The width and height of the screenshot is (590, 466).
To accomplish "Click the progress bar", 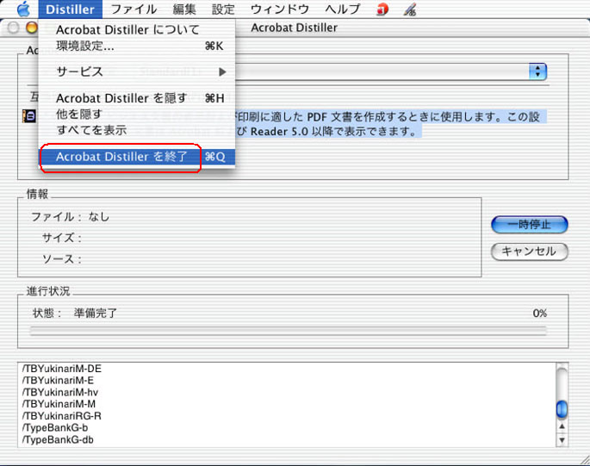I will pyautogui.click(x=288, y=331).
